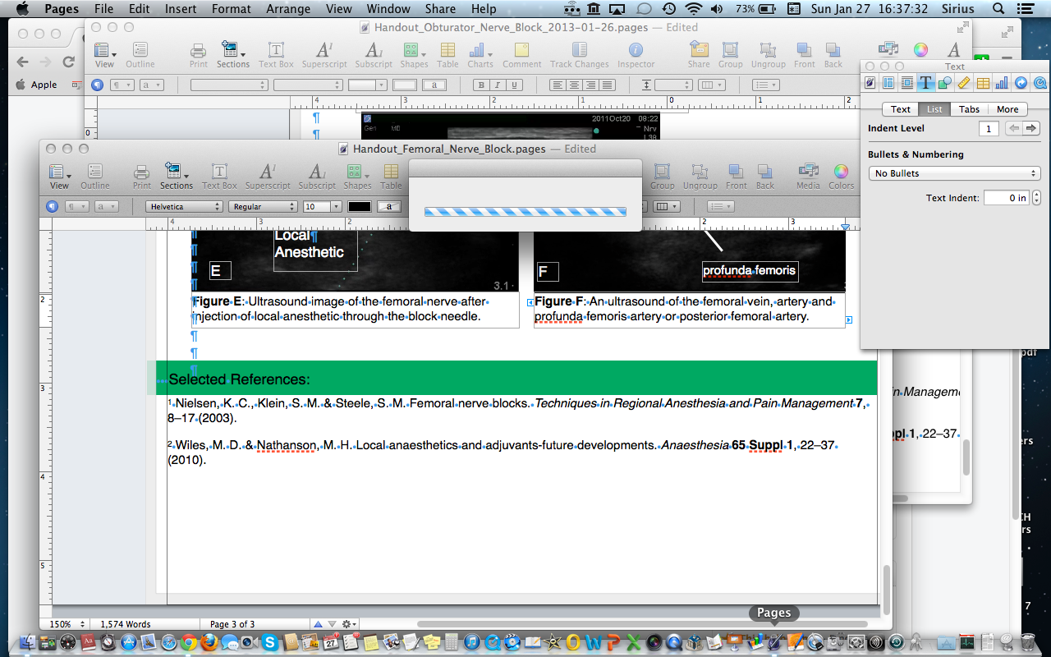Image resolution: width=1051 pixels, height=657 pixels.
Task: Decrease indent level with left arrow
Action: pos(1014,128)
